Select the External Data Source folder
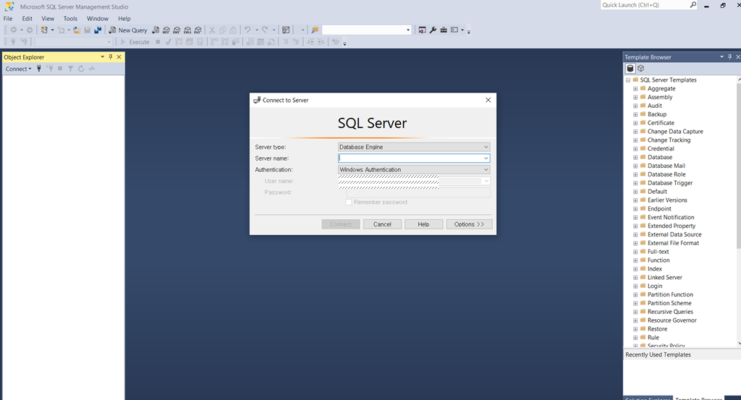 [x=674, y=234]
